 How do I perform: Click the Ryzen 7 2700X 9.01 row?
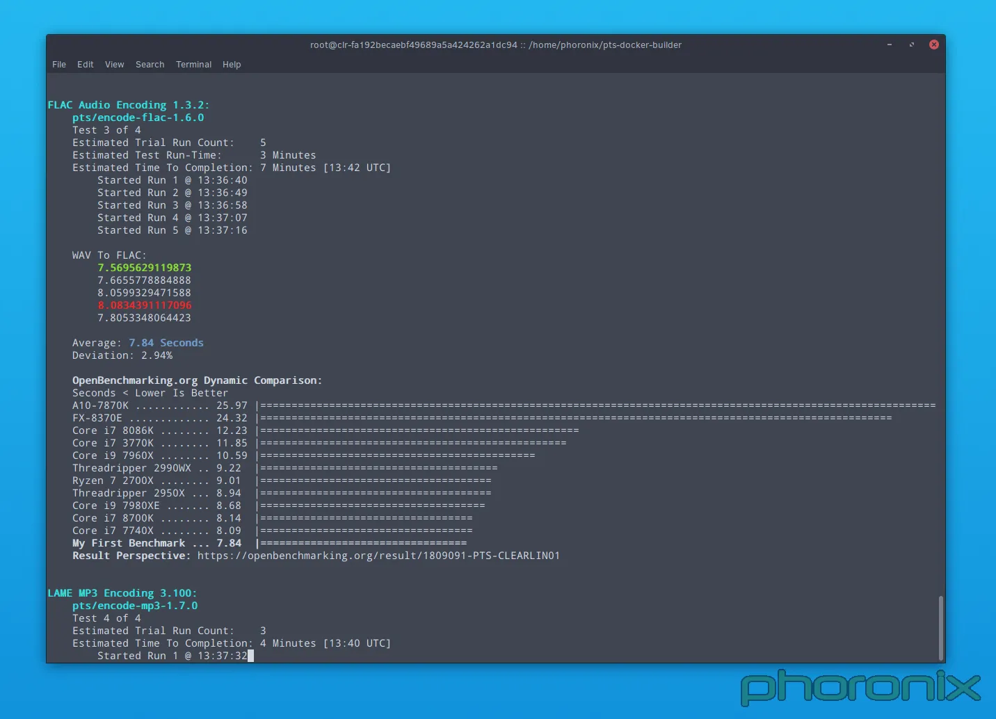282,480
